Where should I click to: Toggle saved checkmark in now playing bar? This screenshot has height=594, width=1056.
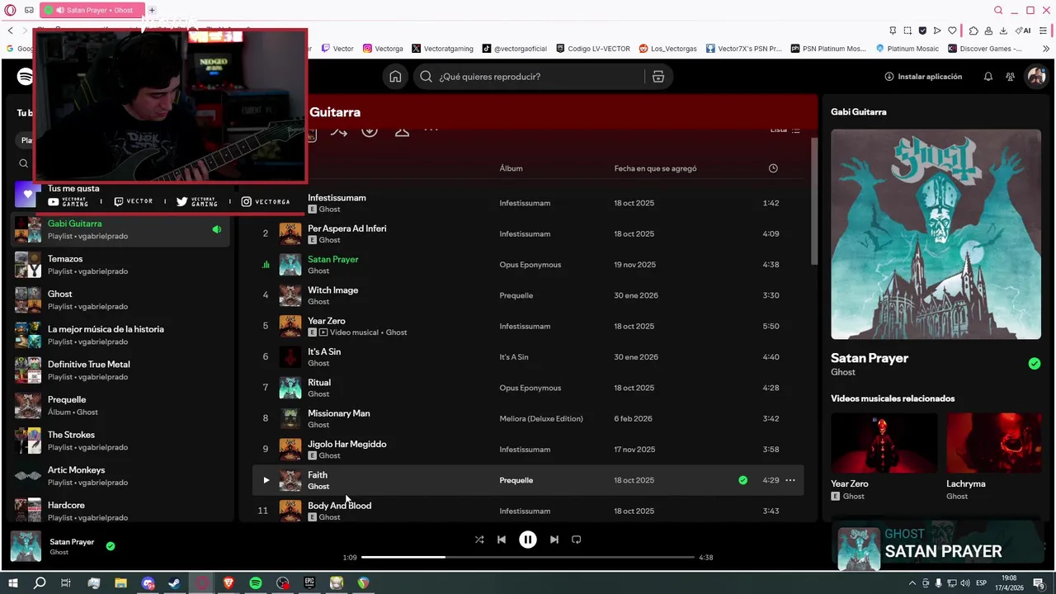(111, 546)
